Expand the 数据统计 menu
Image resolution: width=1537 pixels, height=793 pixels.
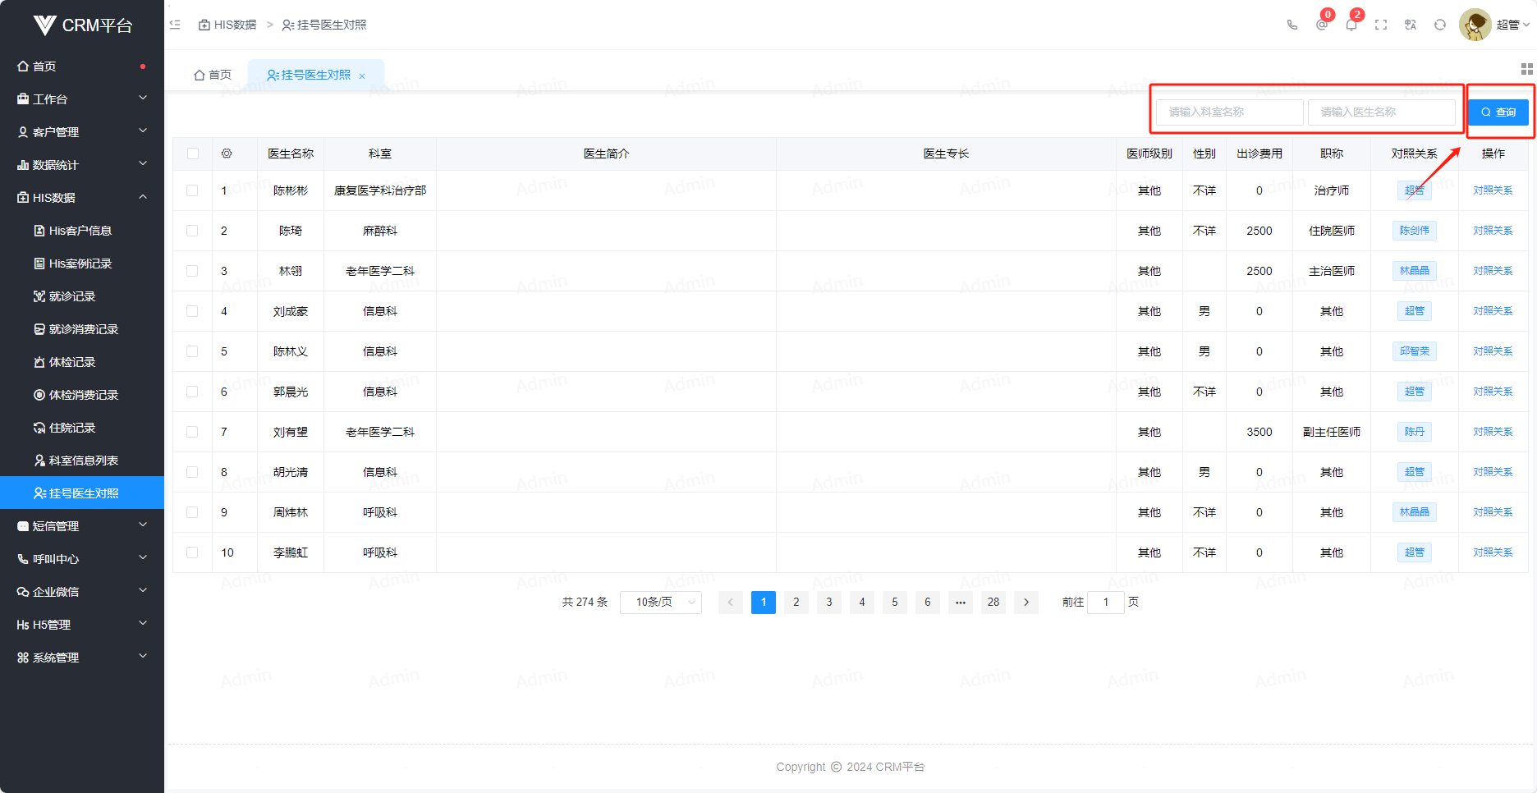(82, 165)
